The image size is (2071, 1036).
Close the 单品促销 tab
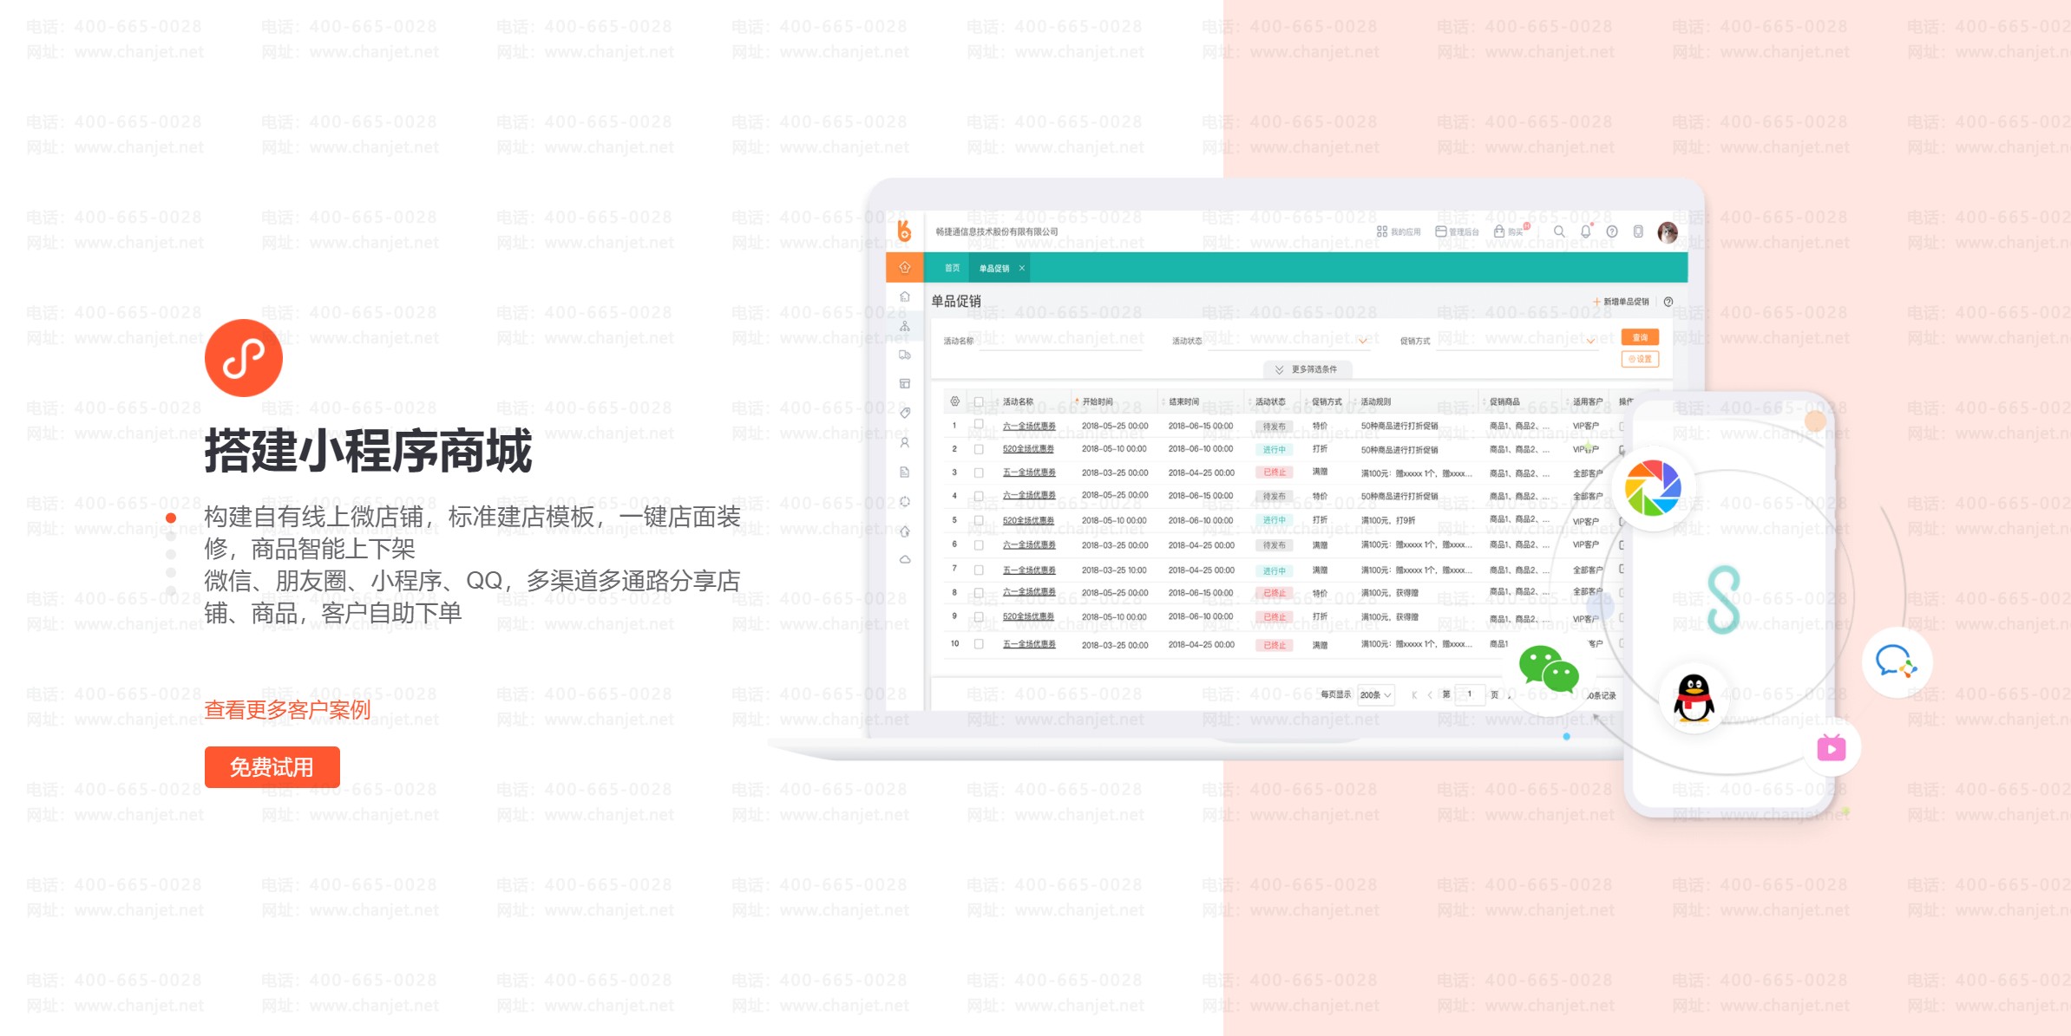(x=1022, y=268)
